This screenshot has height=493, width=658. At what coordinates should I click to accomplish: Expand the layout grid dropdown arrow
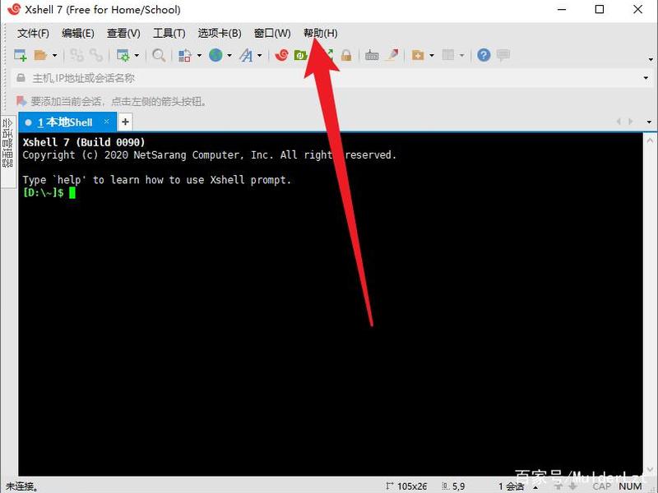click(x=462, y=55)
